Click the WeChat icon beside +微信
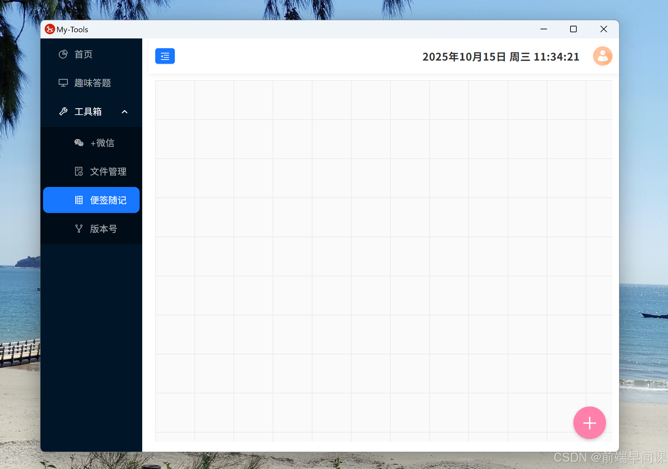The height and width of the screenshot is (469, 668). 79,143
